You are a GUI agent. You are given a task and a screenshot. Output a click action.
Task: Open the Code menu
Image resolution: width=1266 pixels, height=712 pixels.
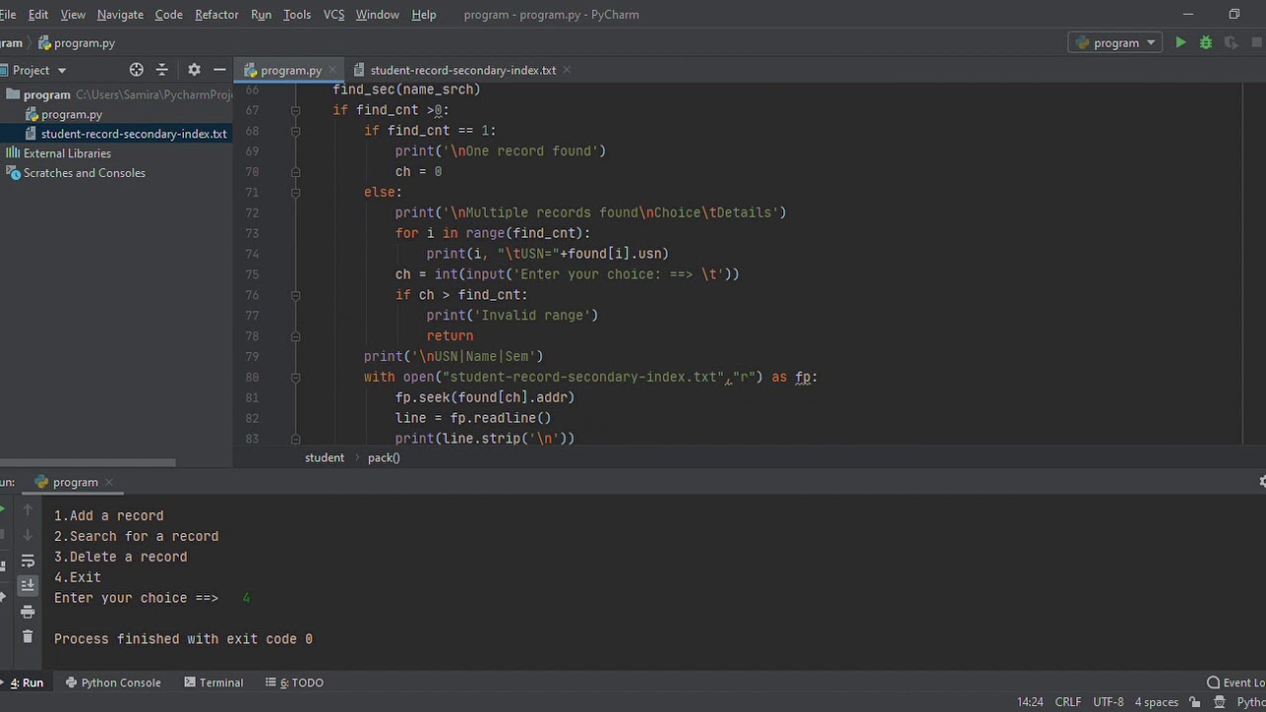coord(169,15)
